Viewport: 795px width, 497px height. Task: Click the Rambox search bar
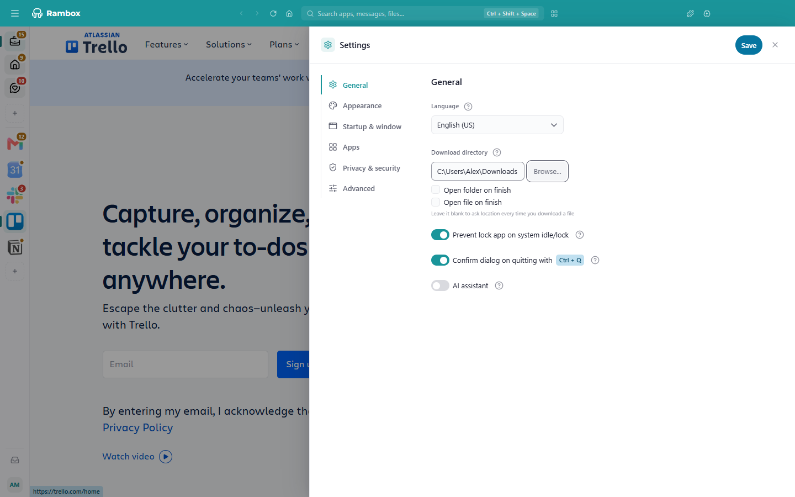(x=422, y=13)
